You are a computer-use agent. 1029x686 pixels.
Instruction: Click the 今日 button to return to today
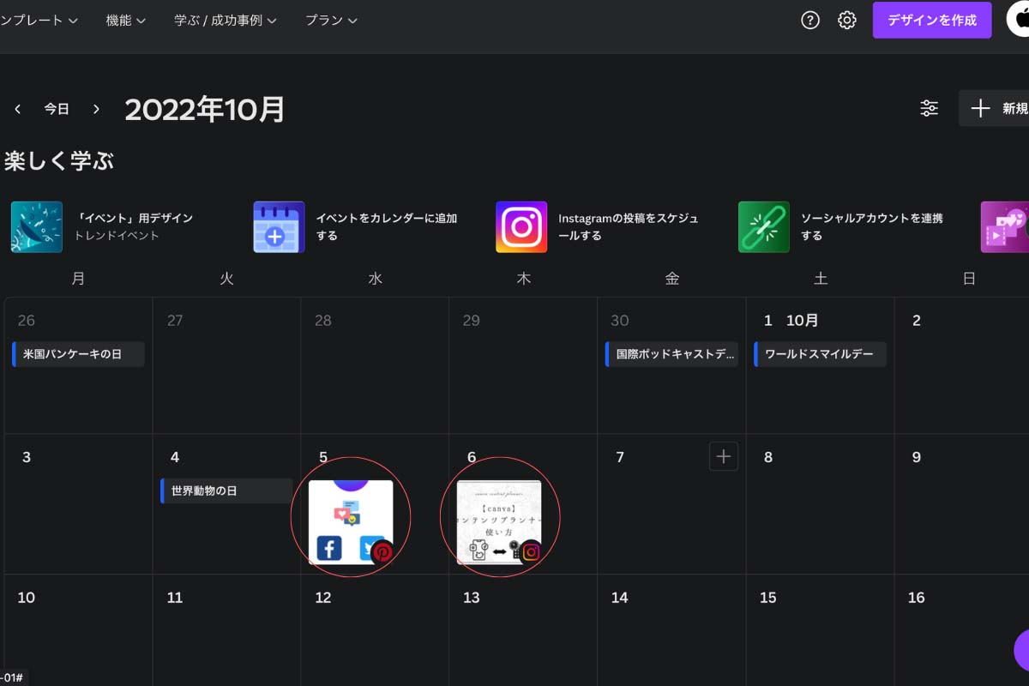(x=56, y=109)
